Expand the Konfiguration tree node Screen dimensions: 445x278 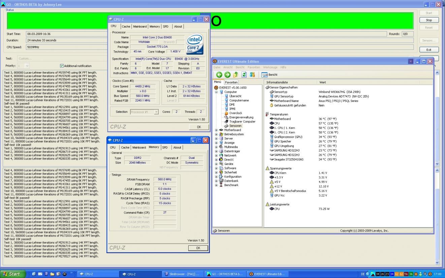216,177
